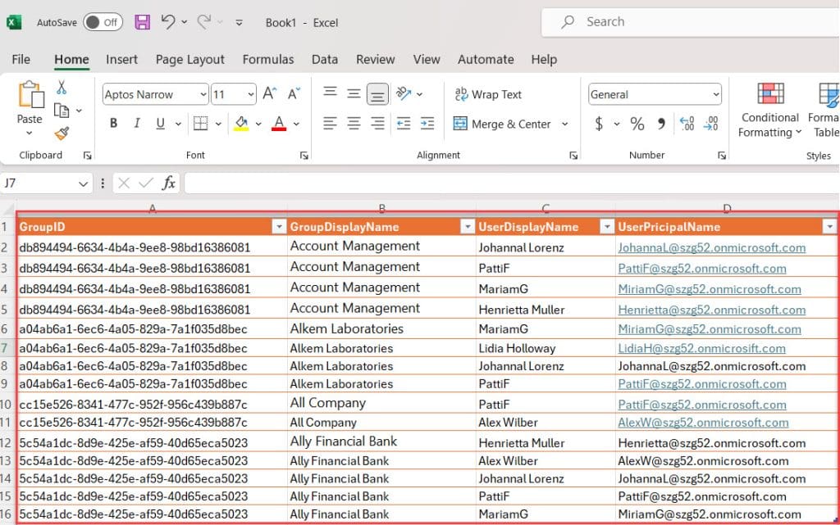The height and width of the screenshot is (525, 840).
Task: Expand underline style options arrow
Action: pos(178,124)
